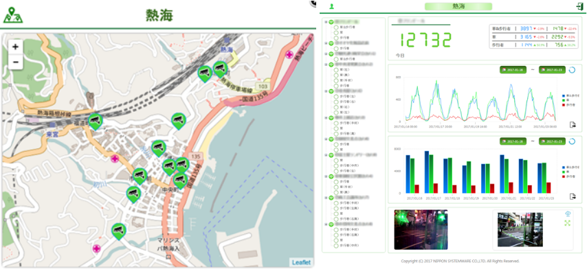Screen dimensions: 587x269
Task: Select the topmost camera node in tree
Action: (x=331, y=22)
